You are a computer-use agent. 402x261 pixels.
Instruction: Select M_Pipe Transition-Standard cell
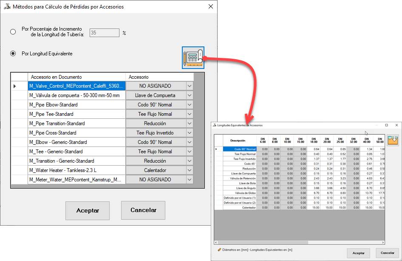point(76,123)
